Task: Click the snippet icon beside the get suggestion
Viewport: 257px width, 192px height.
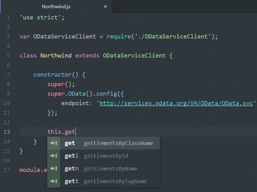Action: [x=54, y=143]
